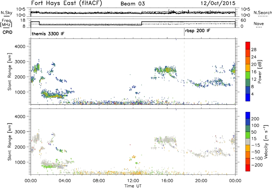
Task: Click the solid line sample under 'N.Sky'
Action: [x=6, y=16]
